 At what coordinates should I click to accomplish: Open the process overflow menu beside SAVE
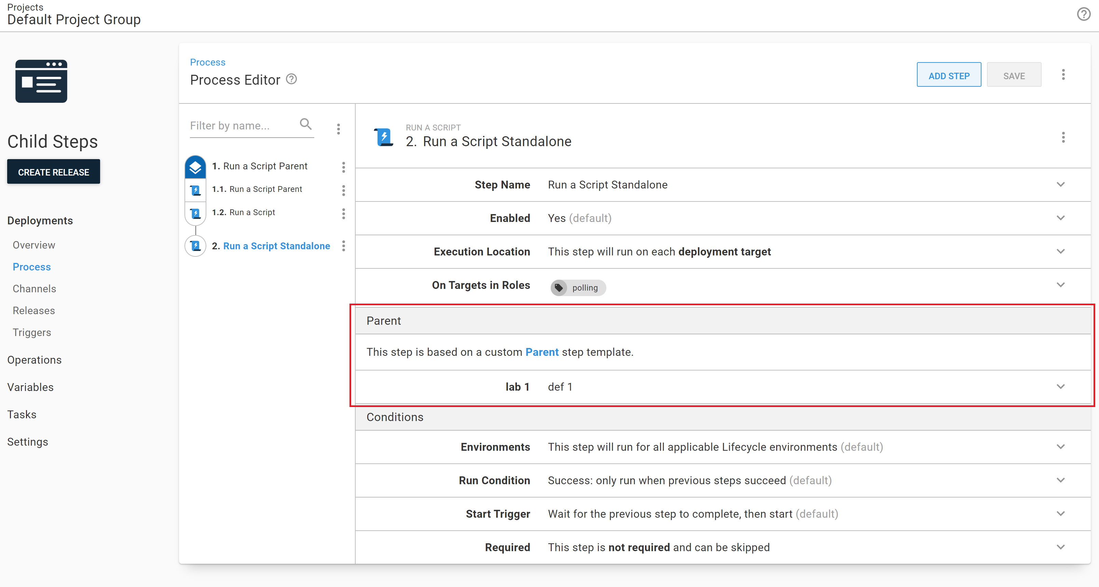[x=1063, y=75]
